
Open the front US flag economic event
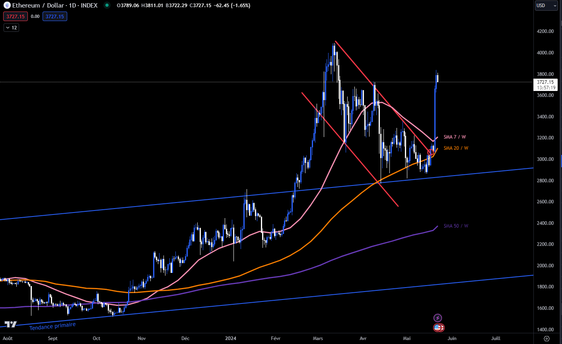437,328
